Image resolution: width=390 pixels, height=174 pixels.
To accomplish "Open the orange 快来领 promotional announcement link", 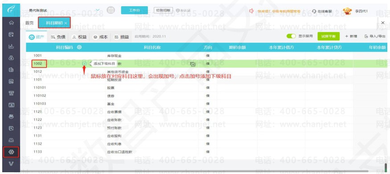I will point(279,11).
